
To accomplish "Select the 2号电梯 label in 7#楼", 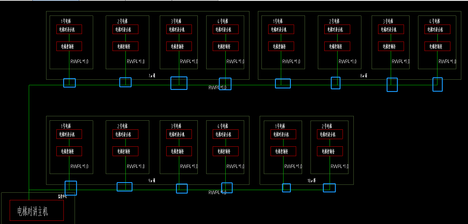I will (x=122, y=21).
